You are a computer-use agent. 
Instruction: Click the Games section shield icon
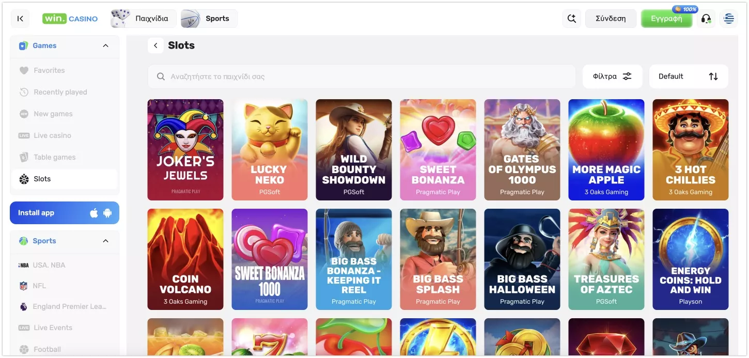pyautogui.click(x=23, y=45)
